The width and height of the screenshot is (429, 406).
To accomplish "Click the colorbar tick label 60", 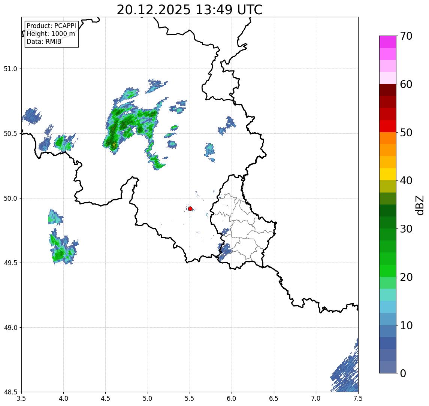I will 406,85.
